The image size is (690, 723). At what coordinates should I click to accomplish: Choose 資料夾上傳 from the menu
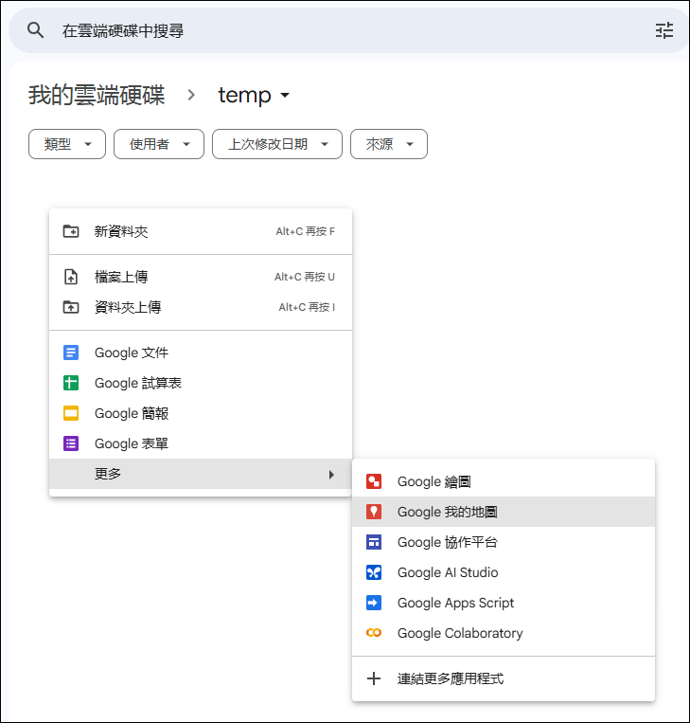click(201, 307)
